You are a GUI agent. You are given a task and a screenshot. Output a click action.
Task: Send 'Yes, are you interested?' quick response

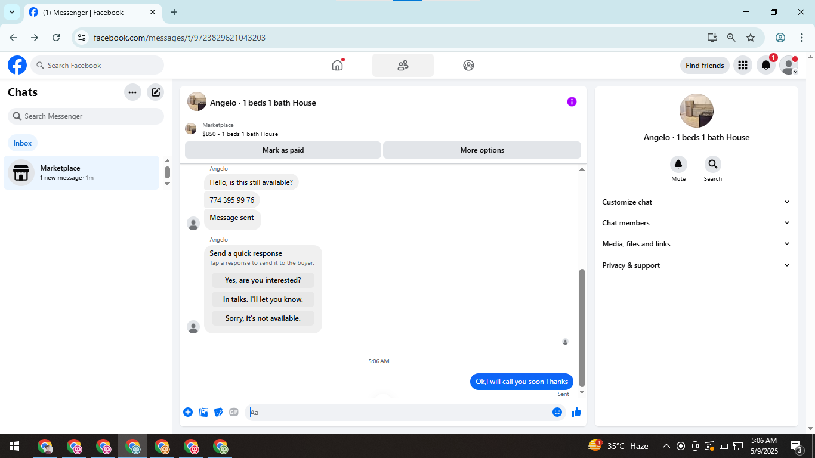click(x=263, y=280)
